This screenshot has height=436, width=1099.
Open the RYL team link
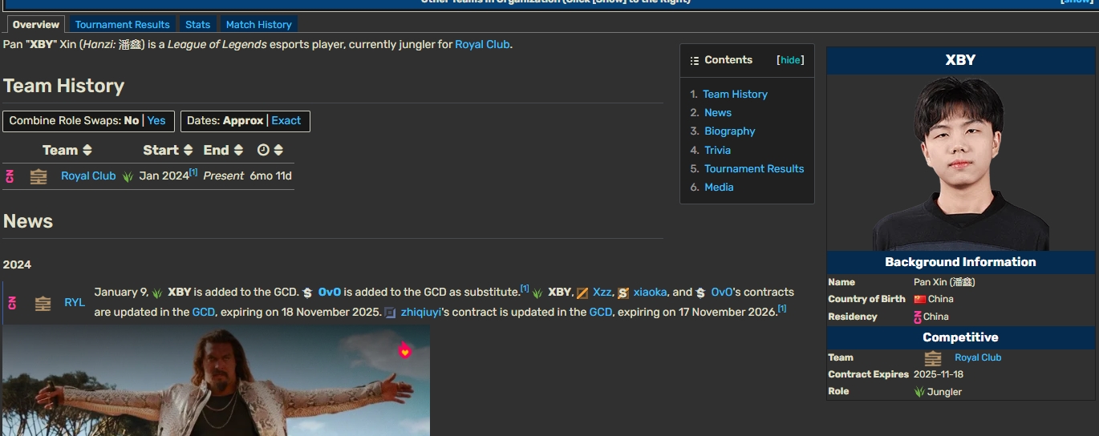click(x=75, y=303)
